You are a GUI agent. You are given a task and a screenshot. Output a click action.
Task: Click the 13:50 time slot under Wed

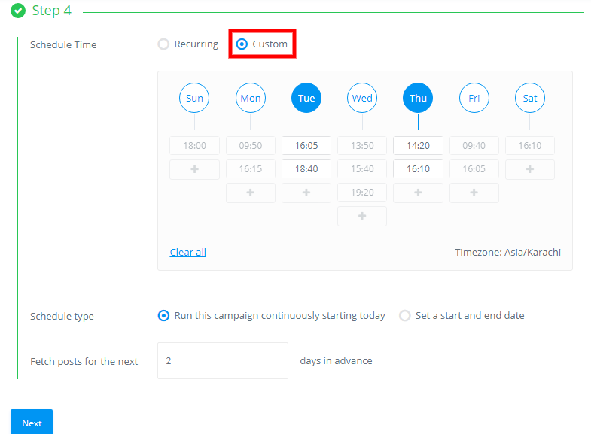pyautogui.click(x=362, y=146)
